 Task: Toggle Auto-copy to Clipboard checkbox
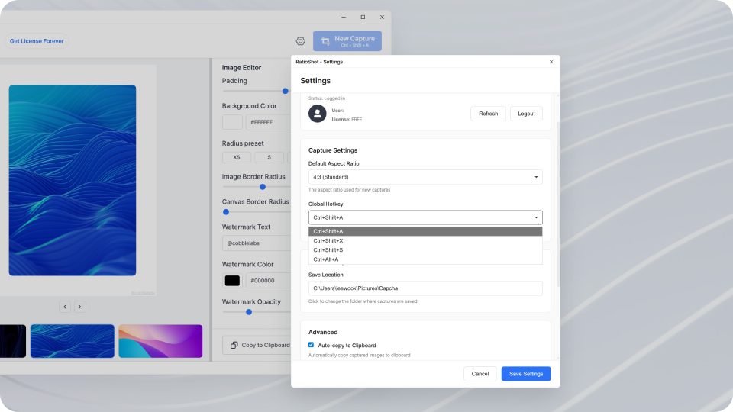pos(311,345)
